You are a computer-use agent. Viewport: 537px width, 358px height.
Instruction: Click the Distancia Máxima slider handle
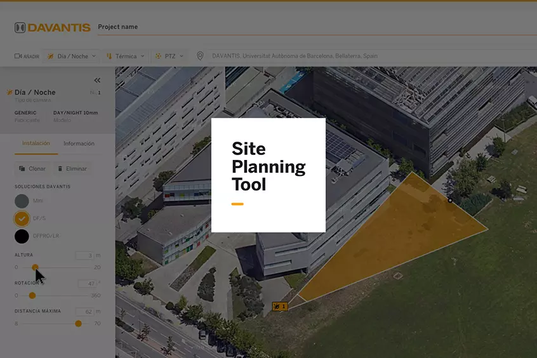(x=78, y=323)
